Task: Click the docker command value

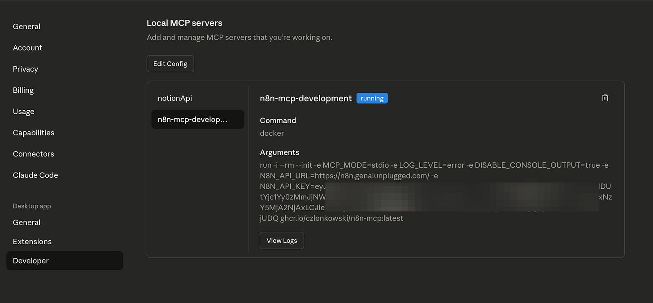Action: coord(272,133)
